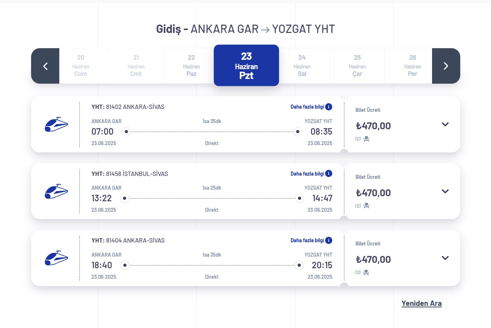Select the 22 Haziran Paz date tab
This screenshot has height=328, width=491.
click(191, 66)
